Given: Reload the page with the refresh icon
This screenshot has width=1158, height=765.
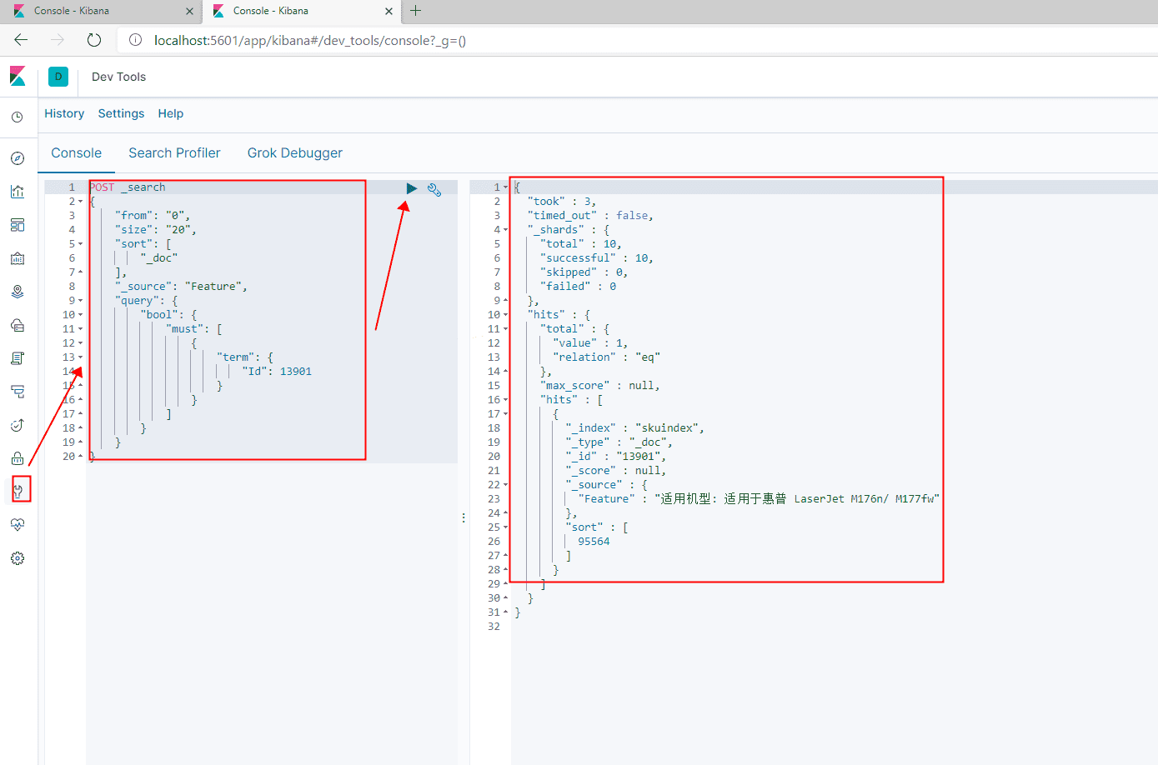Looking at the screenshot, I should [94, 40].
